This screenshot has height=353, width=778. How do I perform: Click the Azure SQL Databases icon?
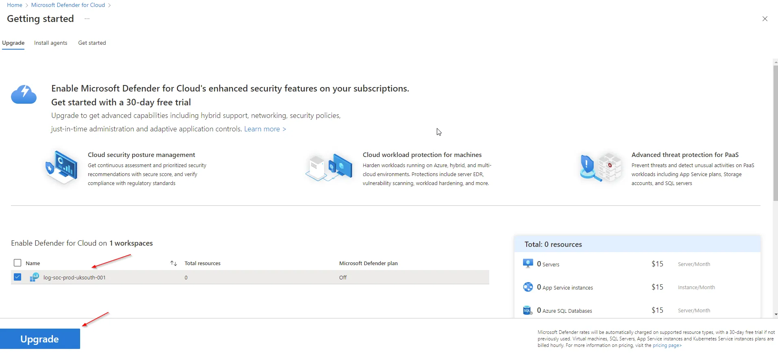click(528, 310)
